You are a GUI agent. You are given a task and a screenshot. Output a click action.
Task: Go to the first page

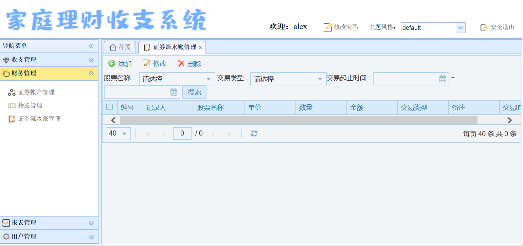point(148,134)
